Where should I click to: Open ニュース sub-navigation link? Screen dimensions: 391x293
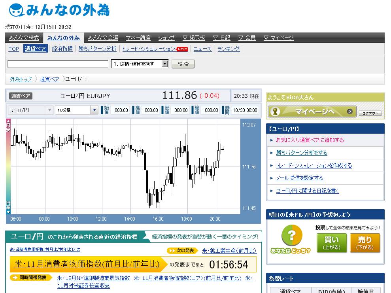coord(202,49)
